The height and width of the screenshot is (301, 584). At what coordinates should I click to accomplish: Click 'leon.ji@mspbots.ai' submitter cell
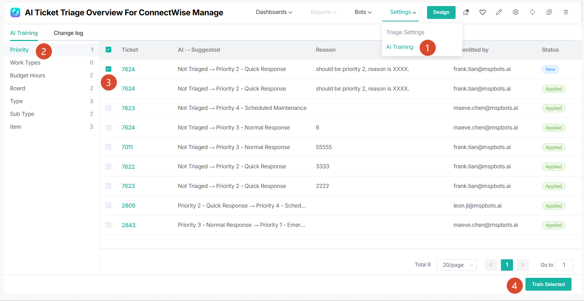click(x=477, y=205)
